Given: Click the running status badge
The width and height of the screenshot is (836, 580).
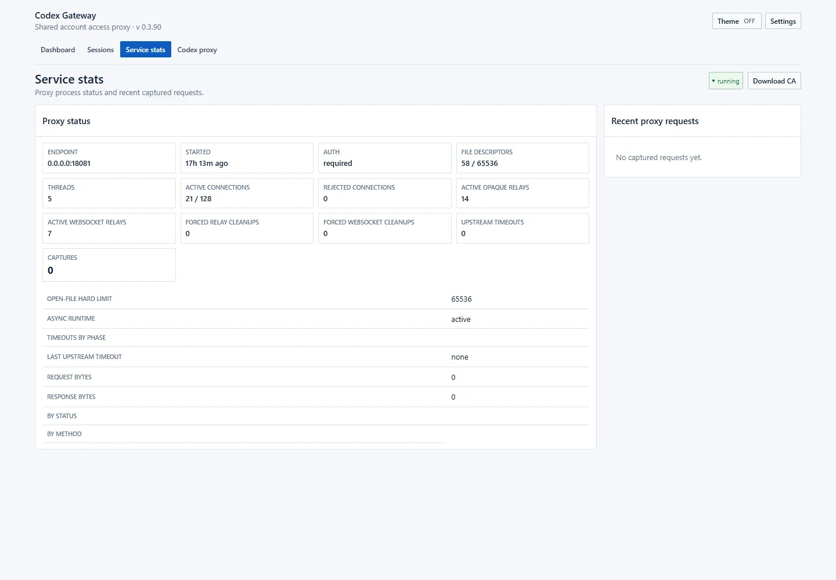Looking at the screenshot, I should pyautogui.click(x=726, y=81).
